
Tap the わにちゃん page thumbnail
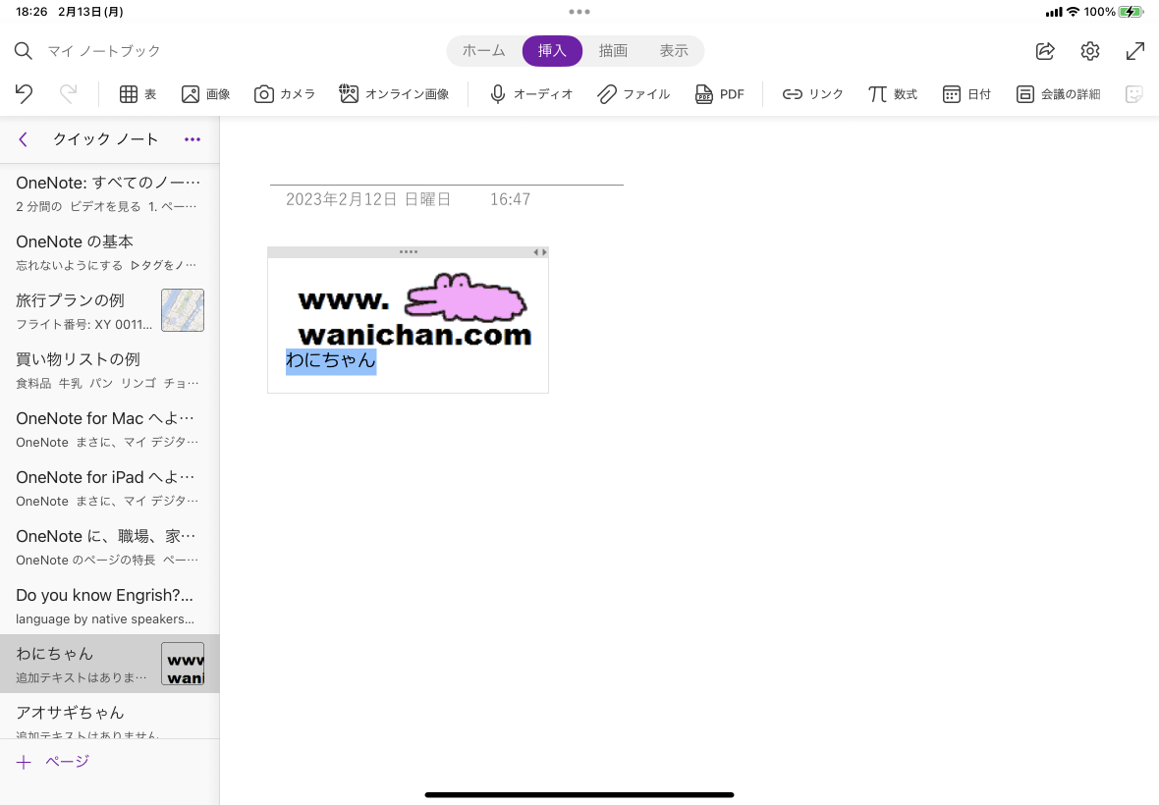click(x=183, y=664)
